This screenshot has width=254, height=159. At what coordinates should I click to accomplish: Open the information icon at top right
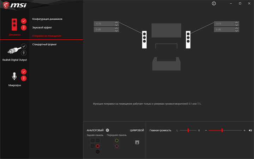pos(214,4)
